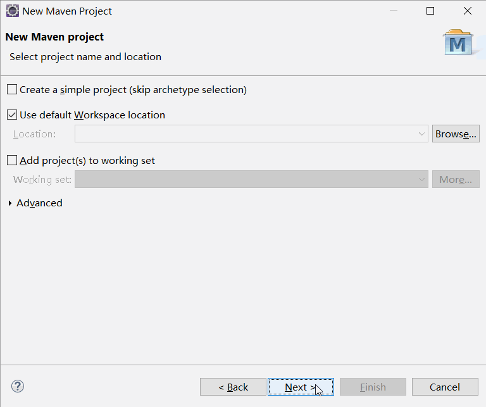Open help with the question mark icon
This screenshot has height=407, width=486.
18,386
